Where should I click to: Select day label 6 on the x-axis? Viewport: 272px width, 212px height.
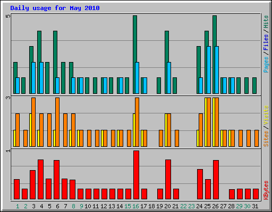[x=57, y=206]
